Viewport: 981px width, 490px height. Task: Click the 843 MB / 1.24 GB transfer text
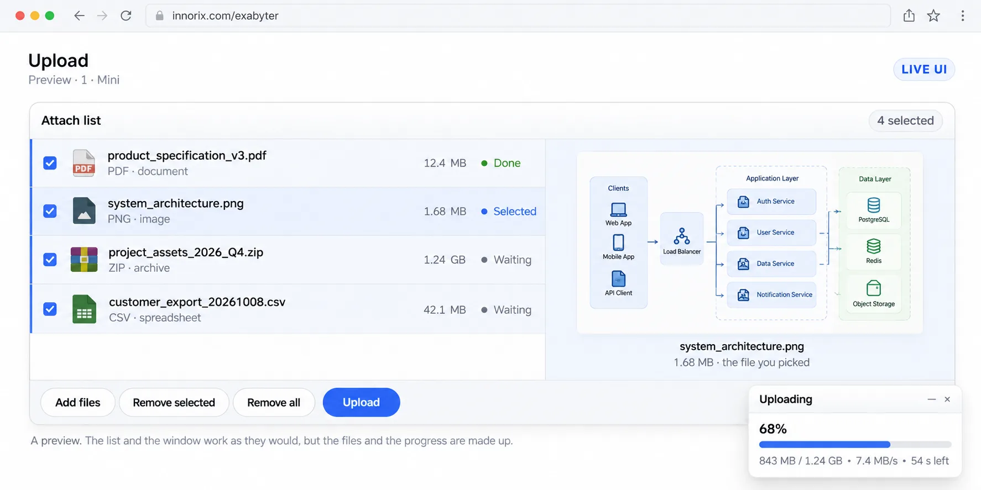(801, 461)
